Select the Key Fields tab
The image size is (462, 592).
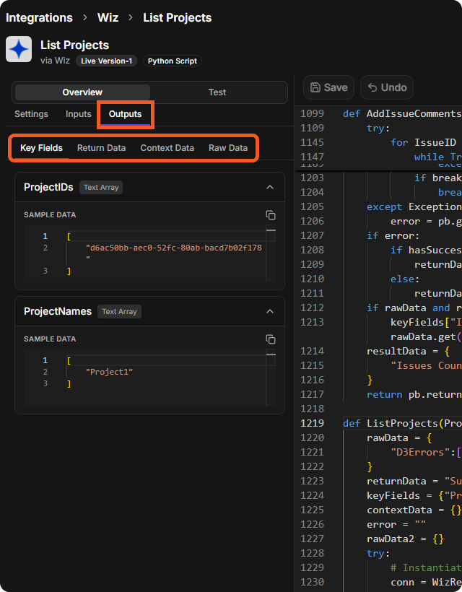point(41,148)
